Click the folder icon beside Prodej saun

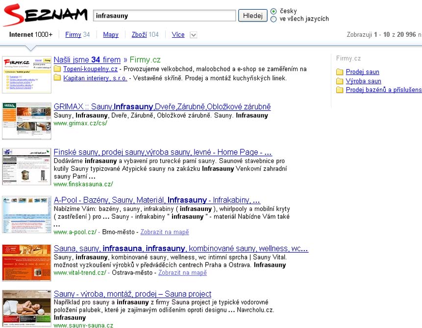[x=340, y=72]
